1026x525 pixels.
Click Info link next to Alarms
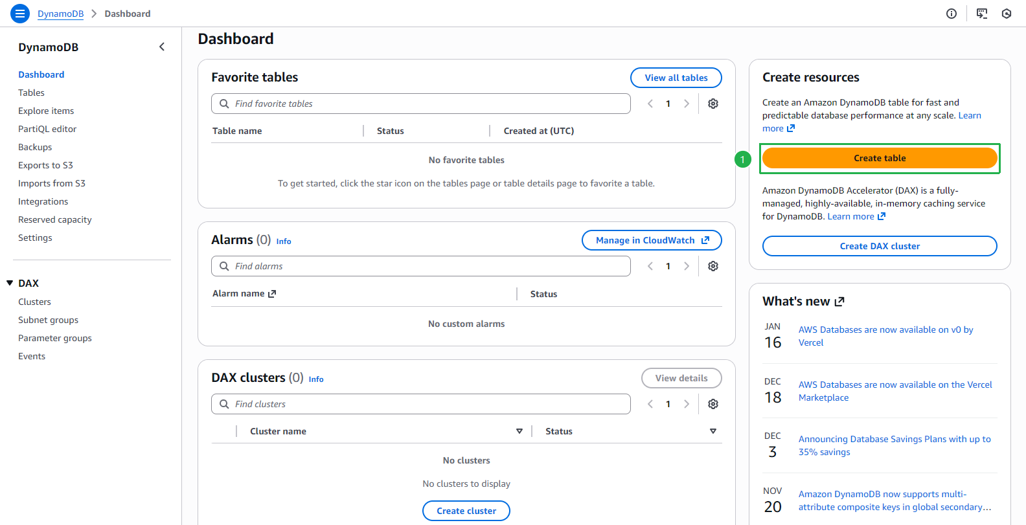(x=284, y=241)
